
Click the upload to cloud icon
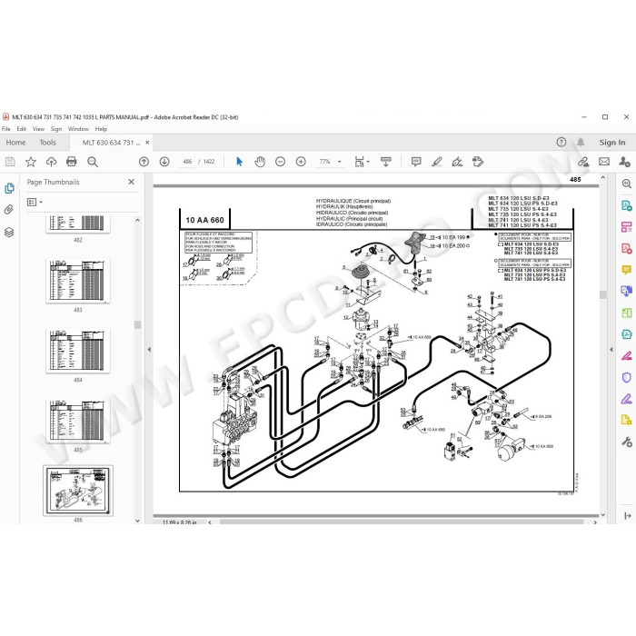tap(51, 162)
